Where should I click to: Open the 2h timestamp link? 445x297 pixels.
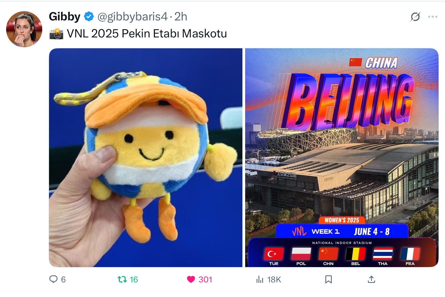pos(181,16)
